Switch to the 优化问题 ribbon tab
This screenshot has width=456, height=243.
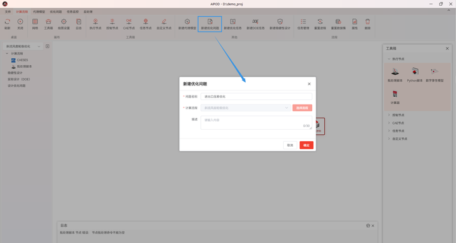pos(56,11)
